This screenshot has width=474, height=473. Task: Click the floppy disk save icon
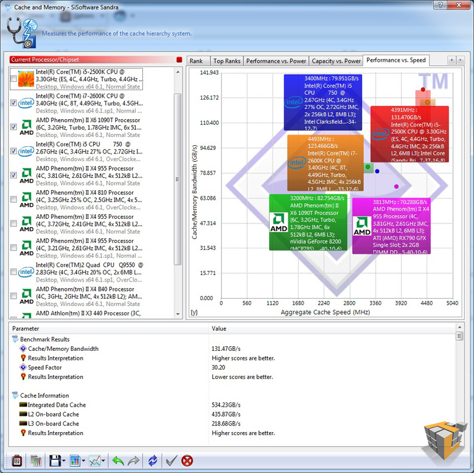[x=55, y=461]
